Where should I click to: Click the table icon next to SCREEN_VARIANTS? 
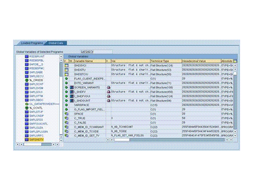point(72,88)
